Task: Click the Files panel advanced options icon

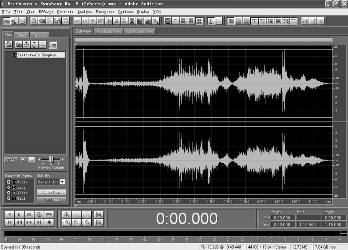Action: tap(53, 45)
